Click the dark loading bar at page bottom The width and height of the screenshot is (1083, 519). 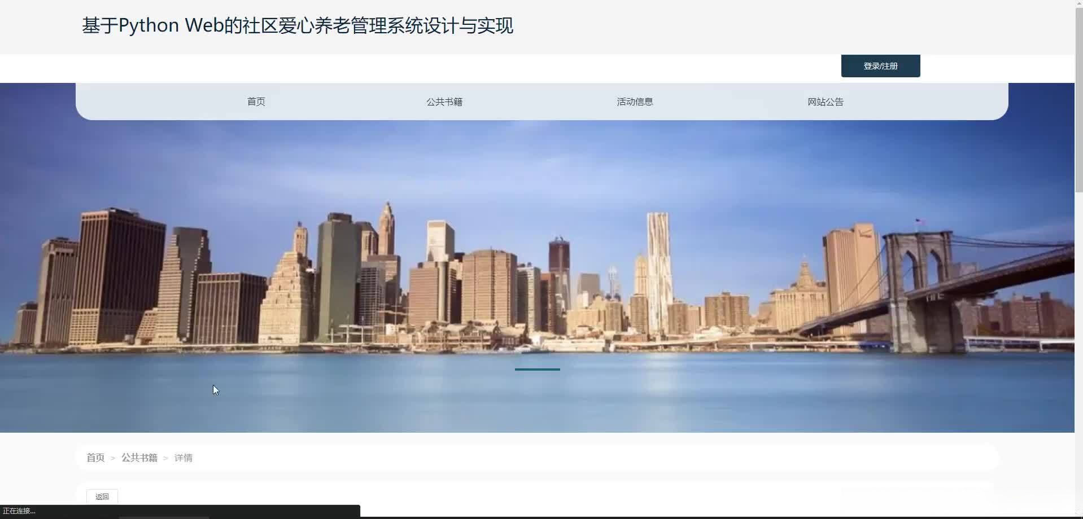181,511
